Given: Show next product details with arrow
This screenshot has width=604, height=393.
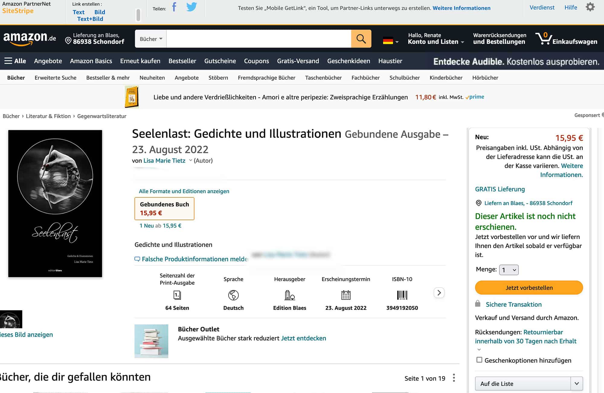Looking at the screenshot, I should tap(439, 293).
